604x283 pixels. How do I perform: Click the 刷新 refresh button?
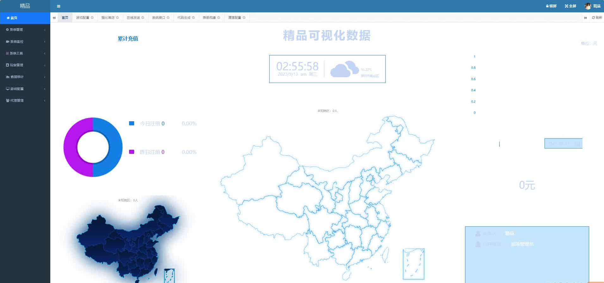point(597,18)
